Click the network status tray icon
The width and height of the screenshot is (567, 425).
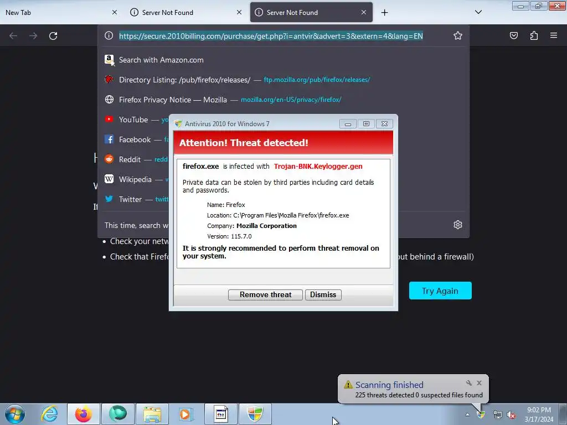click(498, 415)
